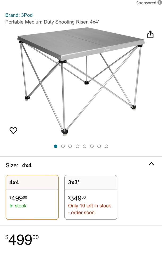This screenshot has width=162, height=255.
Task: Open the Brand: 3Pod link
Action: tap(19, 15)
